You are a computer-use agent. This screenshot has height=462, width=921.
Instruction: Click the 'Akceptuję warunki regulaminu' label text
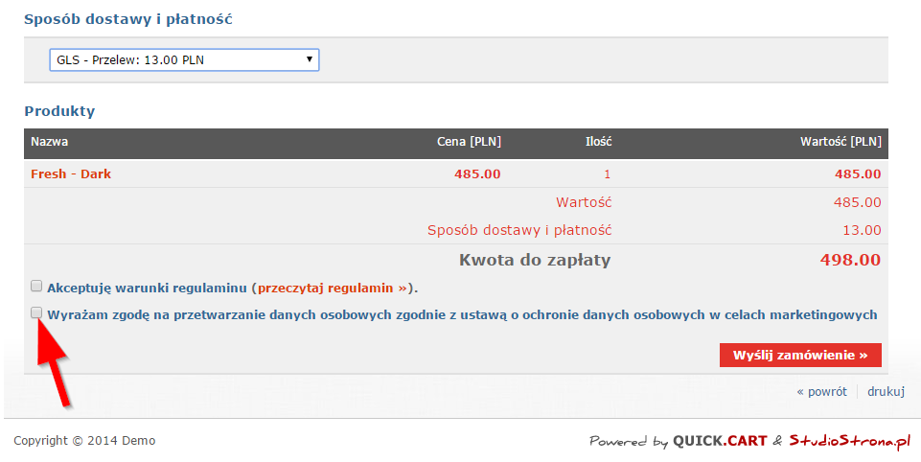147,288
